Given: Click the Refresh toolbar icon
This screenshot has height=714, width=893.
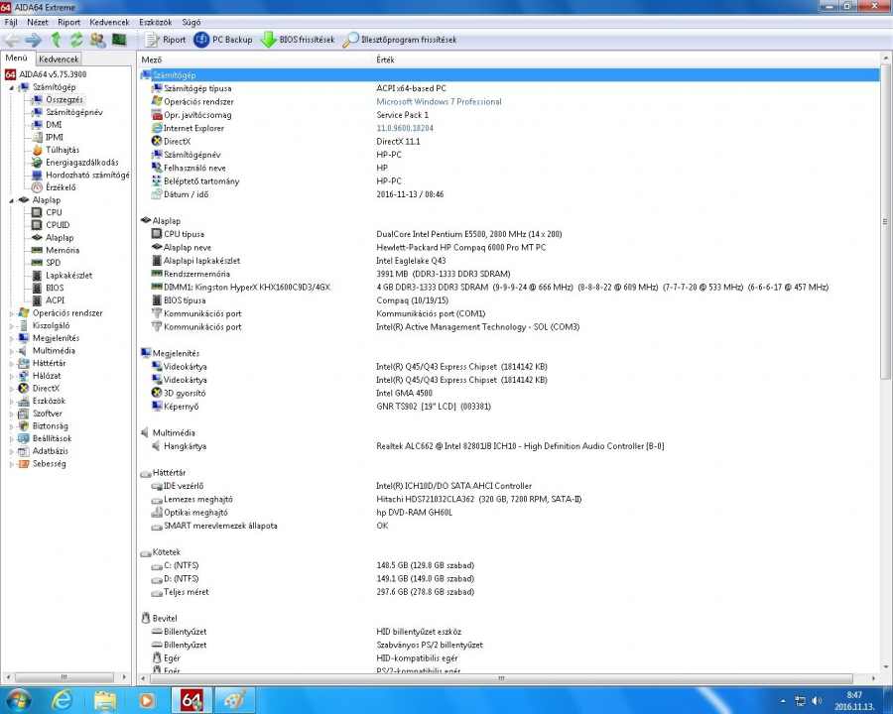Looking at the screenshot, I should (76, 40).
